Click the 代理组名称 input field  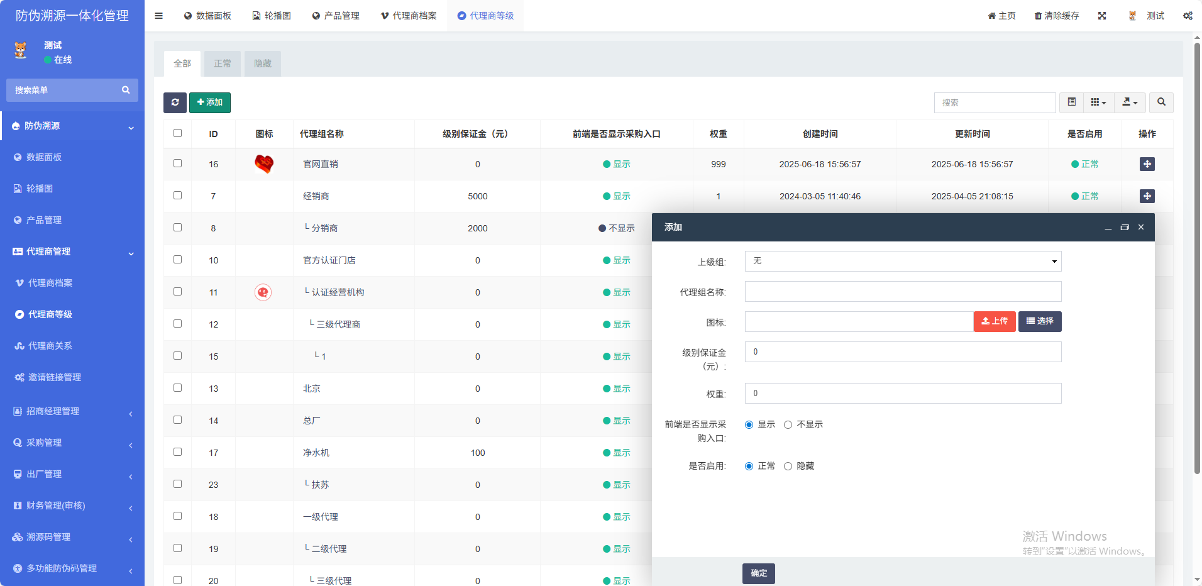tap(903, 292)
